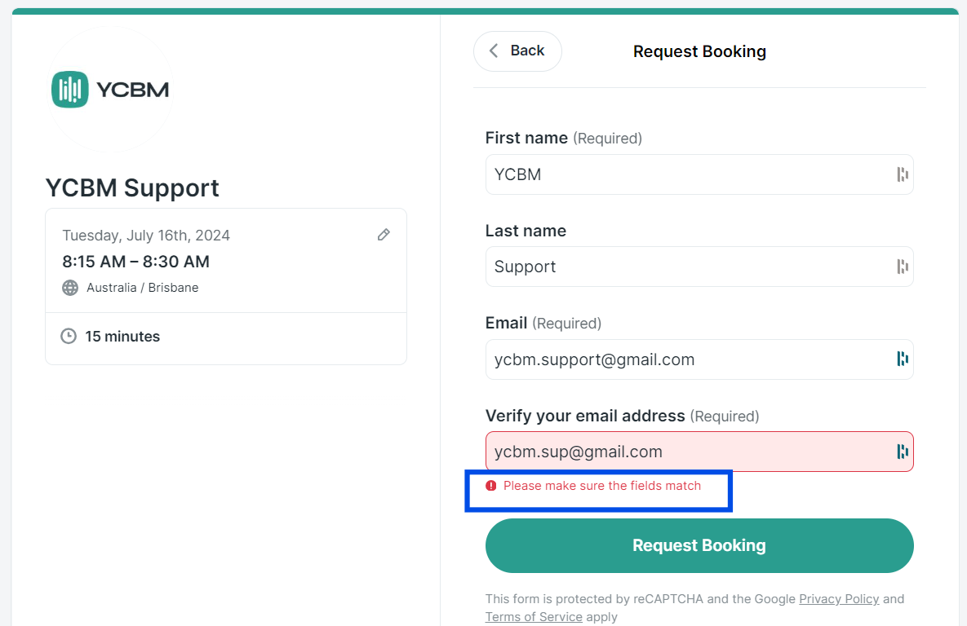Open the Terms of Service link

(534, 617)
